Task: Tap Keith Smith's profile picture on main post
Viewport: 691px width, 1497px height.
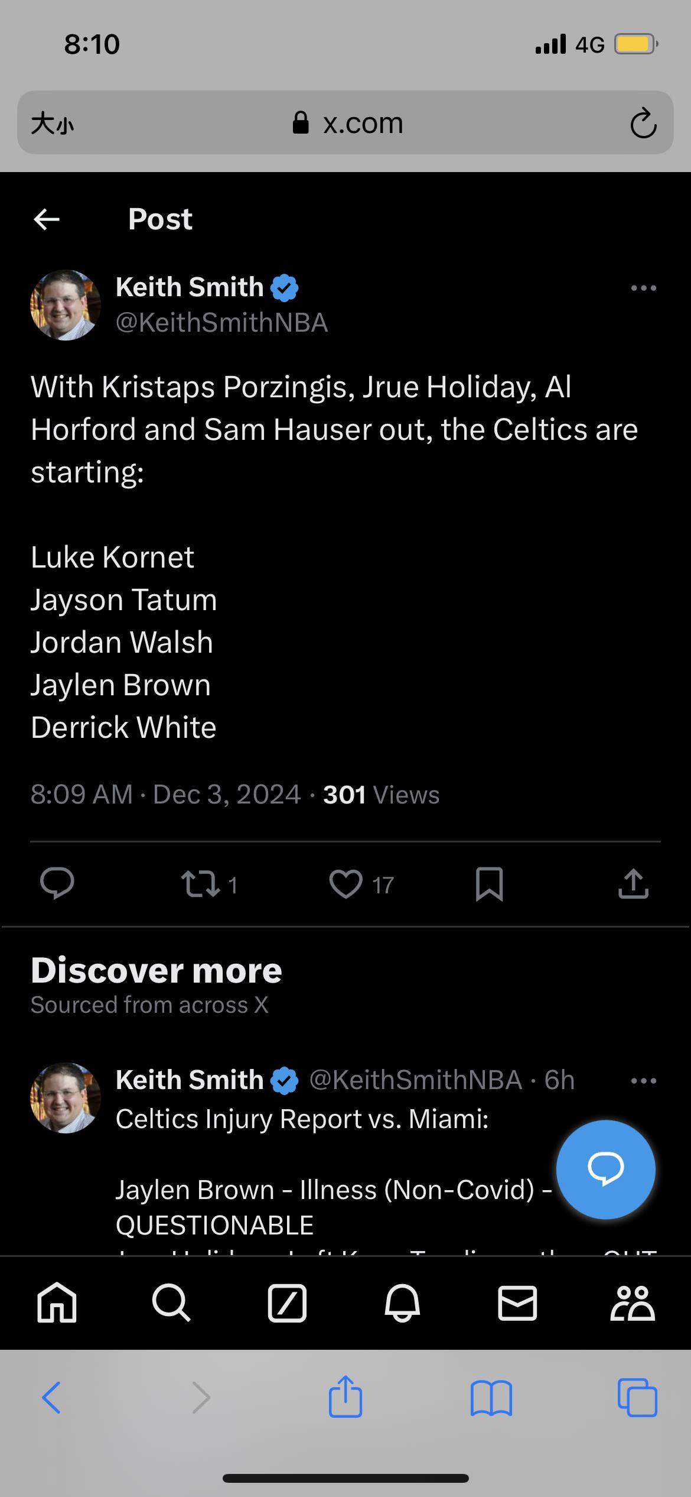Action: click(x=66, y=305)
